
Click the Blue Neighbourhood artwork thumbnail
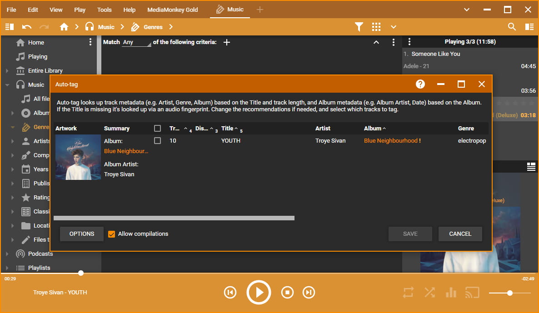(78, 157)
